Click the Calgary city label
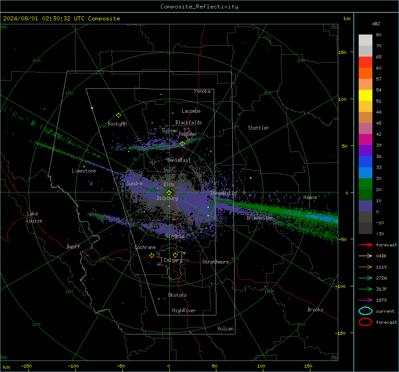Screen dimensions: 399x372 (x=173, y=260)
